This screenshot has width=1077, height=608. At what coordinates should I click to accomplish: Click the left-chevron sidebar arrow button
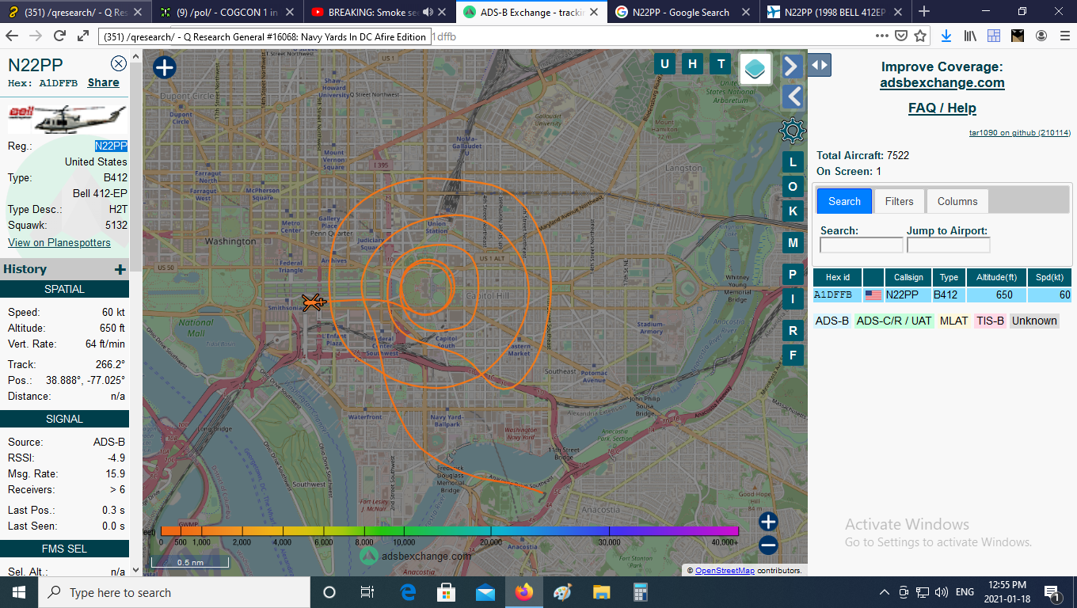click(x=792, y=97)
